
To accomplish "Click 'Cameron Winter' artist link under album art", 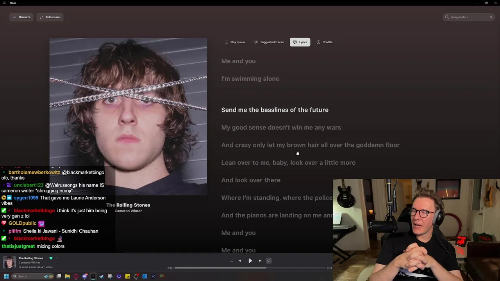I will [128, 211].
